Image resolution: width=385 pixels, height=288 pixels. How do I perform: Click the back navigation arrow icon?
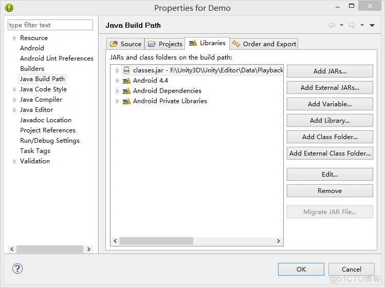(x=332, y=25)
